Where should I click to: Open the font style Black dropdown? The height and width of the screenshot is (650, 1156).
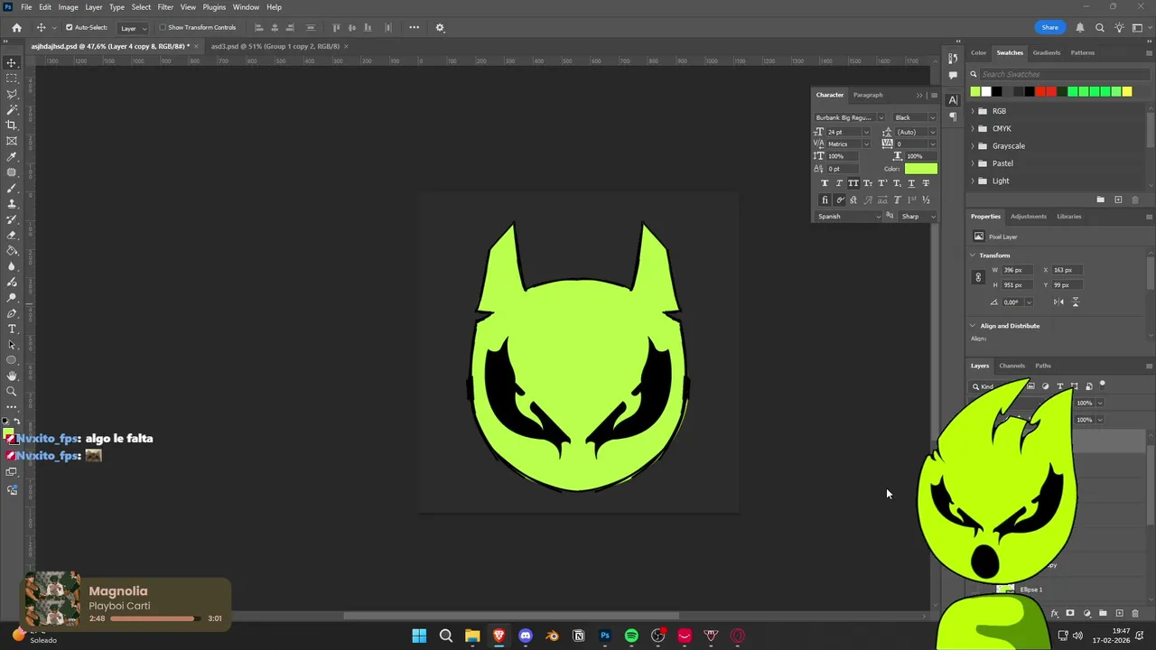coord(915,117)
